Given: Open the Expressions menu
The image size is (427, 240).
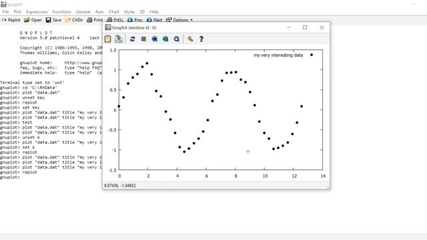Looking at the screenshot, I should pyautogui.click(x=37, y=12).
